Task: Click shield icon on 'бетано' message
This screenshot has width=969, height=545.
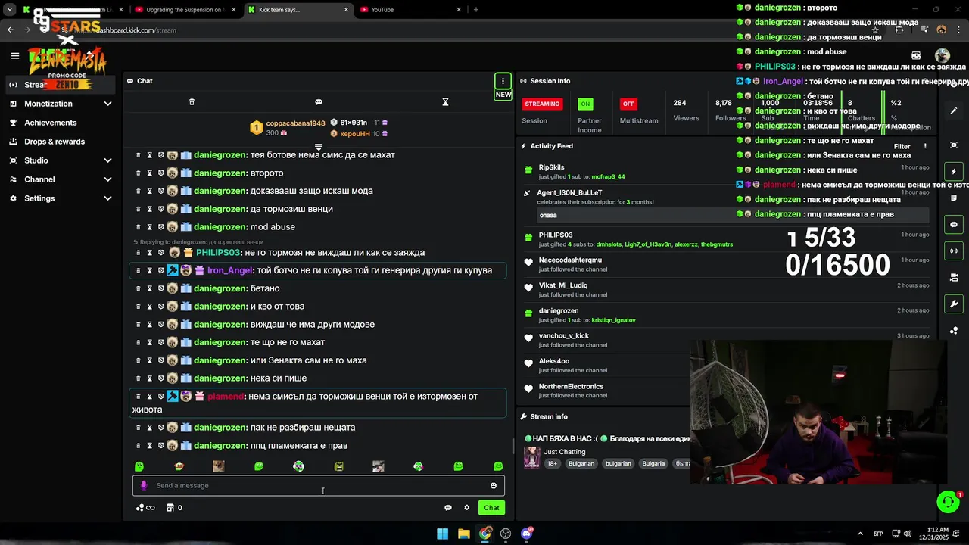Action: tap(160, 288)
